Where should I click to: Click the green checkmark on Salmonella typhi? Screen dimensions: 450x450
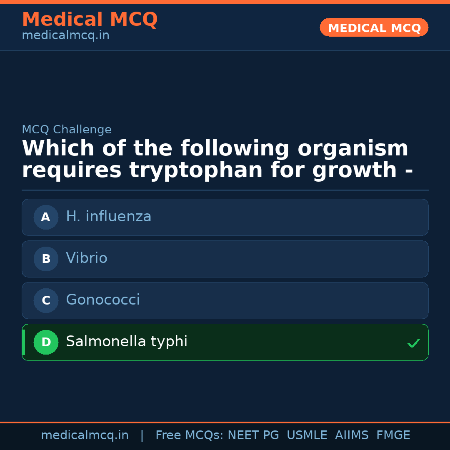tap(413, 343)
